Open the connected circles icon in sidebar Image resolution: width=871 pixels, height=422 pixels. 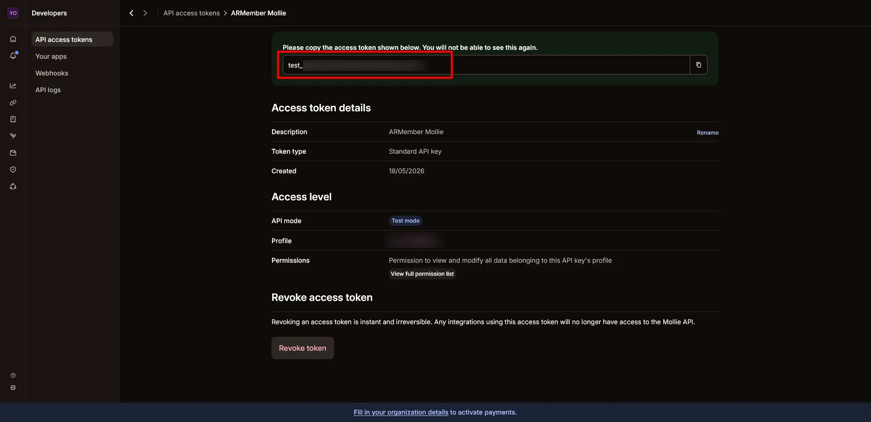13,186
